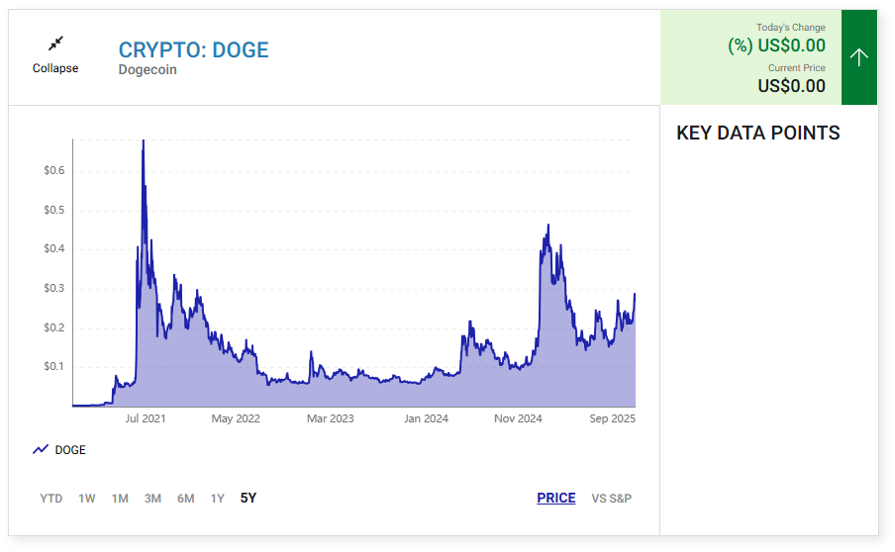Click the May 2022 x-axis label
The width and height of the screenshot is (895, 552).
pos(236,418)
